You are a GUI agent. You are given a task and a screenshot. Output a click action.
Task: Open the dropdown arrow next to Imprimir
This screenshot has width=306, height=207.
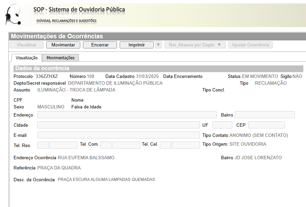coord(158,45)
